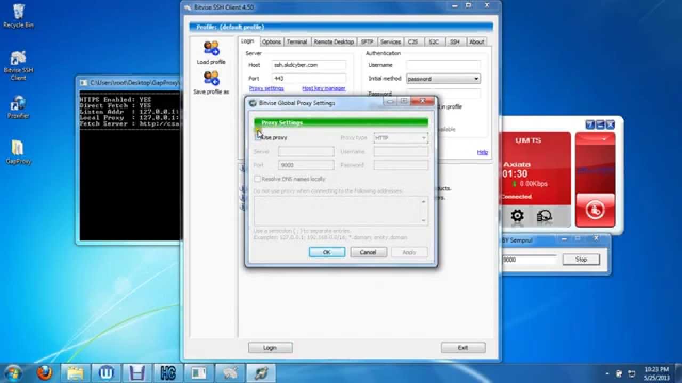
Task: Click Stop in the BY Semprul window
Action: 581,260
